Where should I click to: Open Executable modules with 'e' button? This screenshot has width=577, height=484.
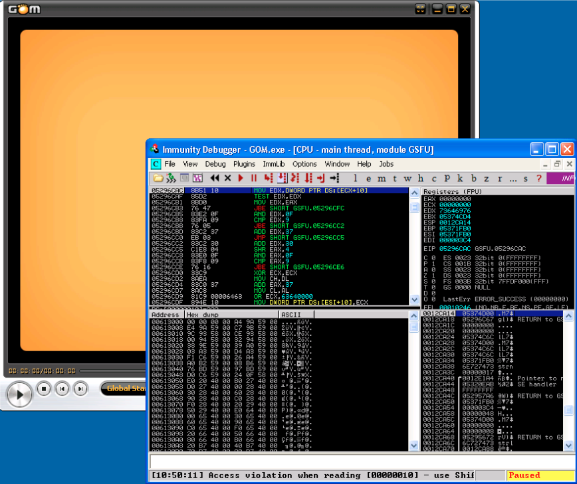click(x=368, y=179)
